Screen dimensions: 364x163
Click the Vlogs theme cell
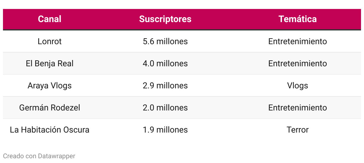[x=297, y=86]
